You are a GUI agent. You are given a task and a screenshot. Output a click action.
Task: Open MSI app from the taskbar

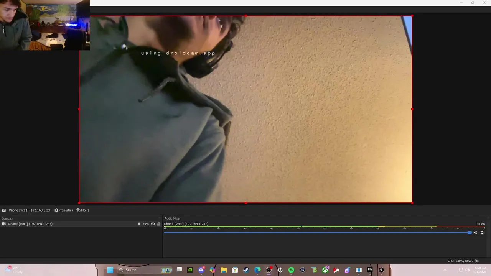336,270
